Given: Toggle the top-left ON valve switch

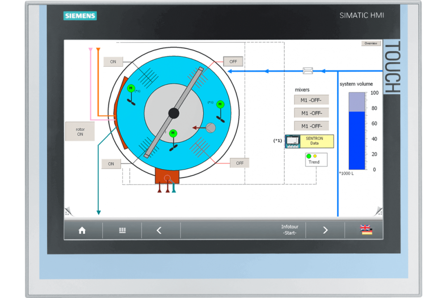Looking at the screenshot, I should point(113,62).
